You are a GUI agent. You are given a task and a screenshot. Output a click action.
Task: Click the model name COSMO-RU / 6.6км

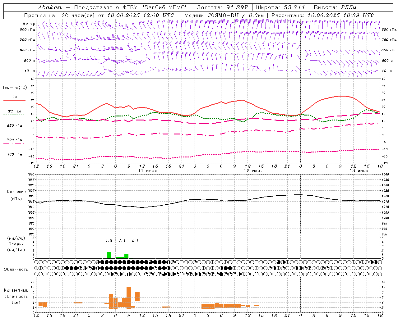236,15
